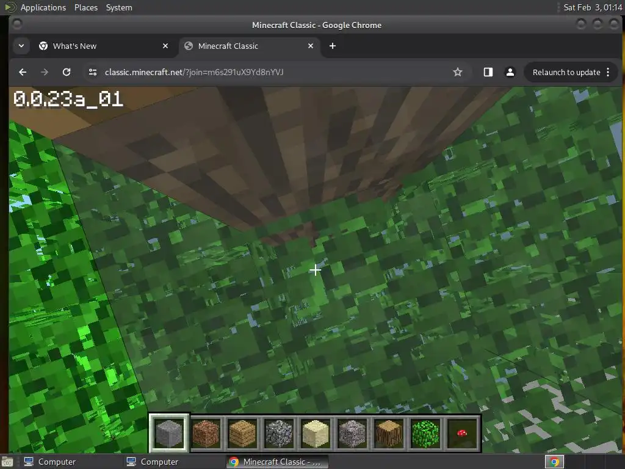Select Minecraft Classic taskbar entry
625x469 pixels.
point(278,462)
